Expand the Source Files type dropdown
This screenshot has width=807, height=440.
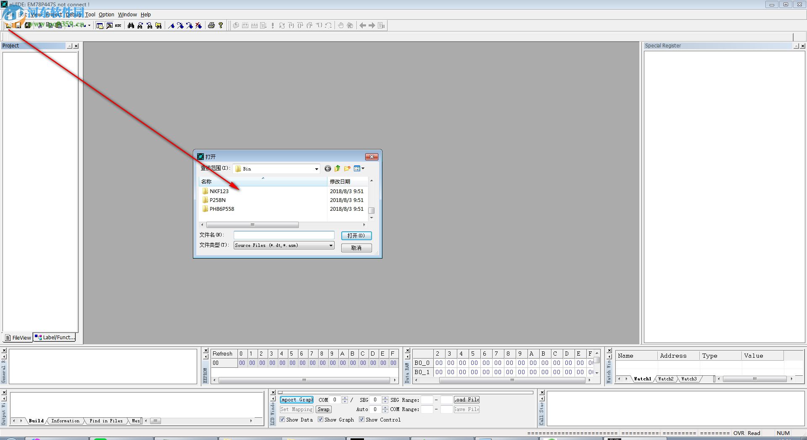[x=331, y=246]
